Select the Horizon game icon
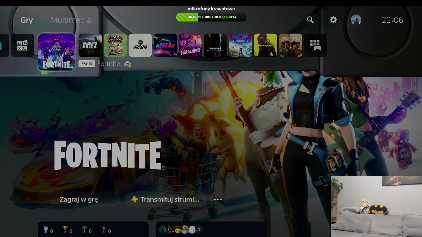 click(240, 45)
